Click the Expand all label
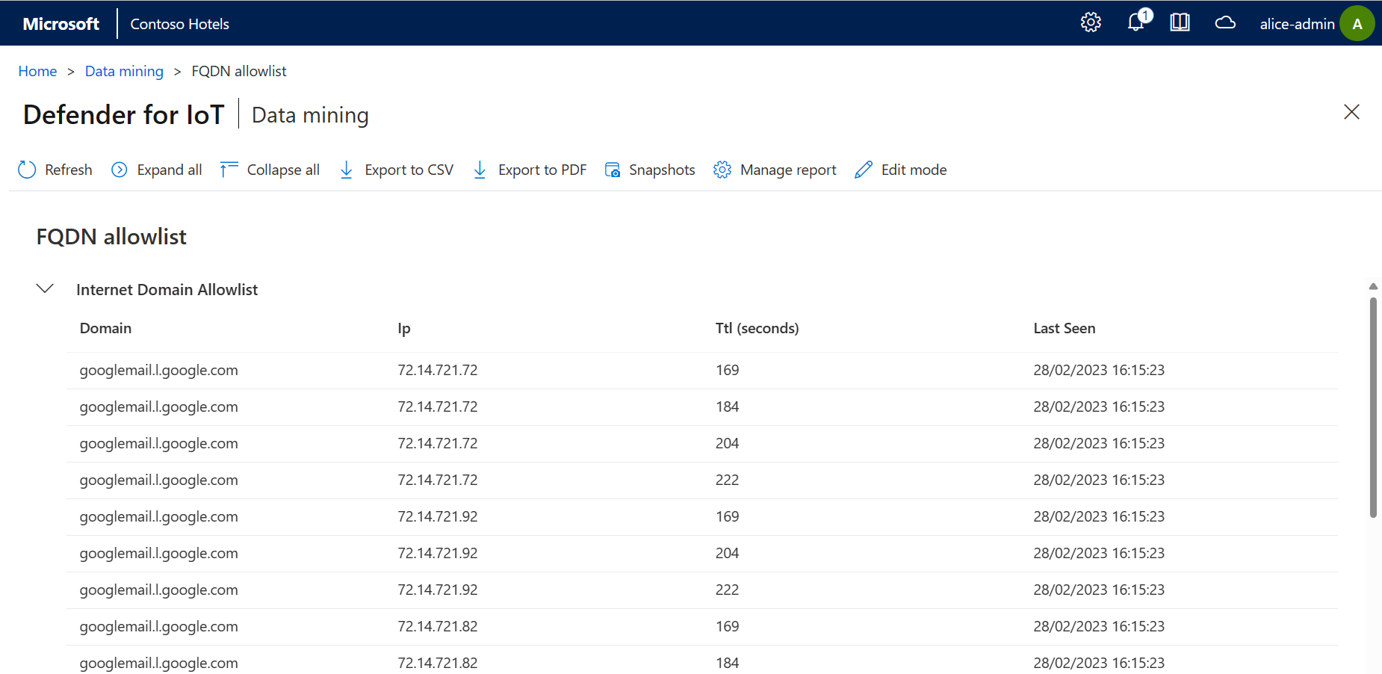Image resolution: width=1382 pixels, height=674 pixels. point(170,170)
